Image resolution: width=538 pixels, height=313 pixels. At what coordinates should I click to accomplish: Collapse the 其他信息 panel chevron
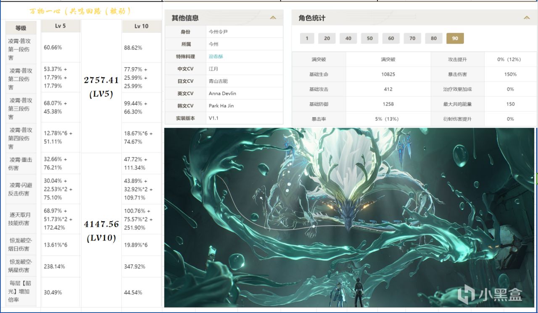(273, 18)
